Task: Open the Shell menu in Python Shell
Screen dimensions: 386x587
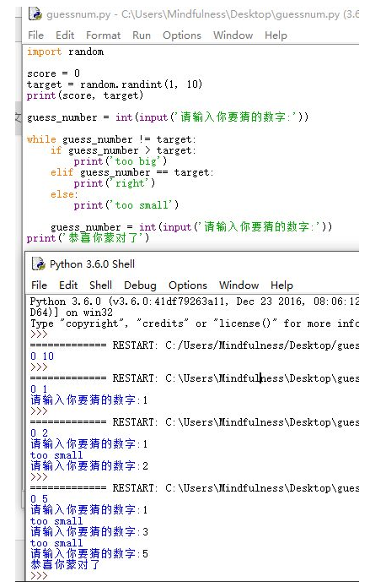Action: pyautogui.click(x=101, y=285)
